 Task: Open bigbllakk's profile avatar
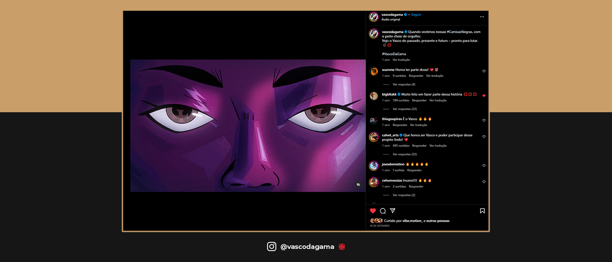[x=374, y=96]
